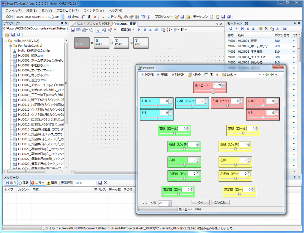The image size is (304, 233).
Task: Click the black humanoid figure icon in main toolbar
Action: (x=89, y=17)
